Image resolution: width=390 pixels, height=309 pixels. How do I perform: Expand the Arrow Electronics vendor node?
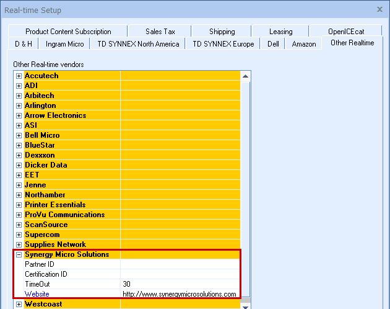coord(19,115)
